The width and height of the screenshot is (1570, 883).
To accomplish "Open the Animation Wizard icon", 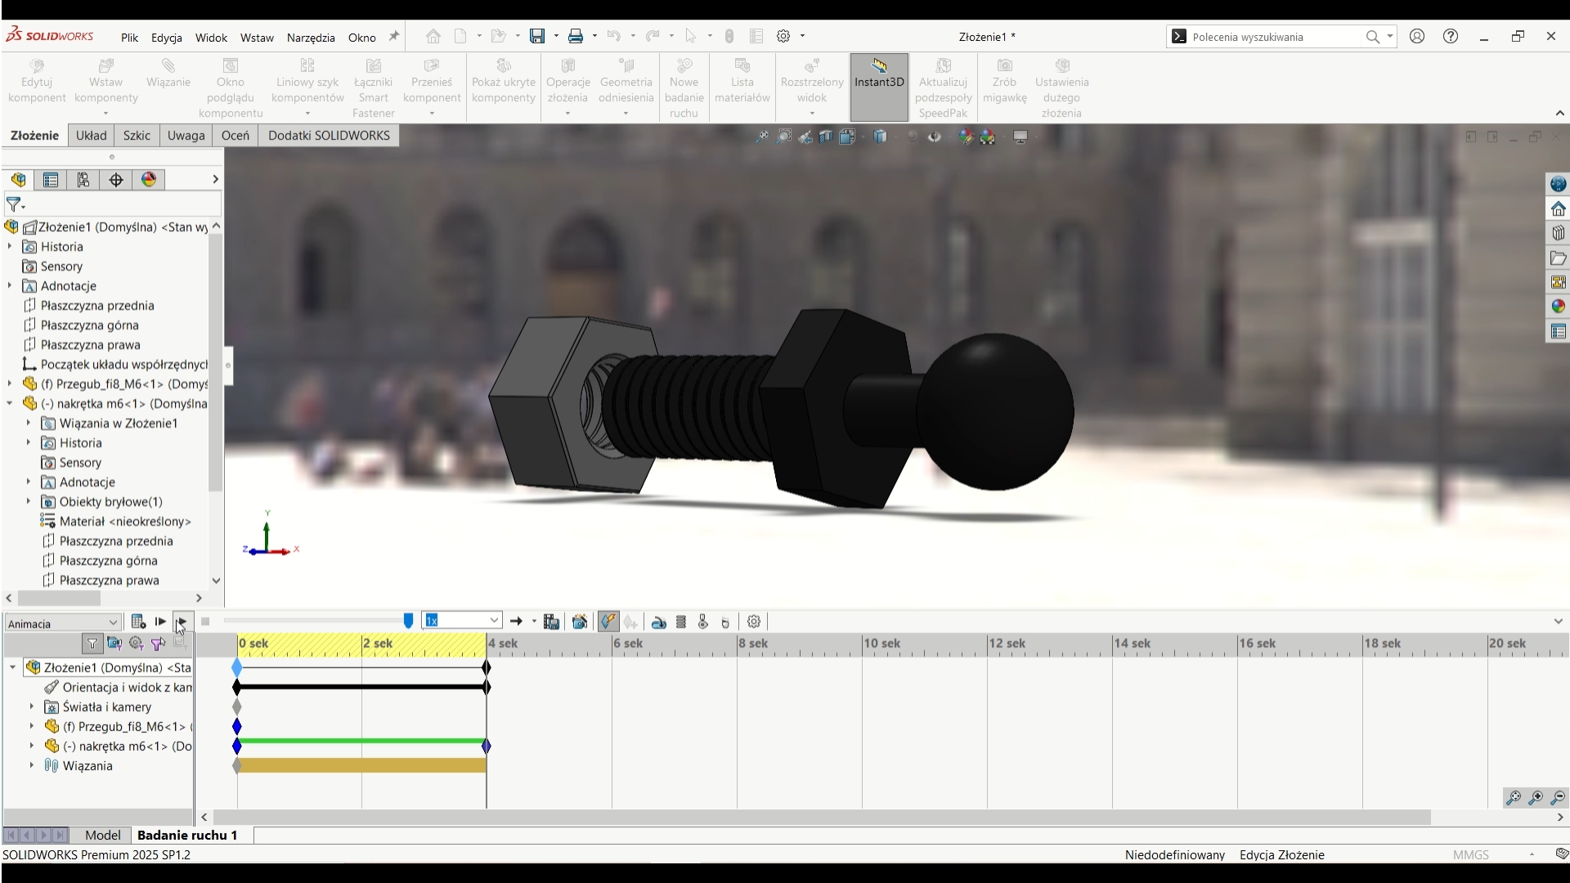I will [x=580, y=622].
